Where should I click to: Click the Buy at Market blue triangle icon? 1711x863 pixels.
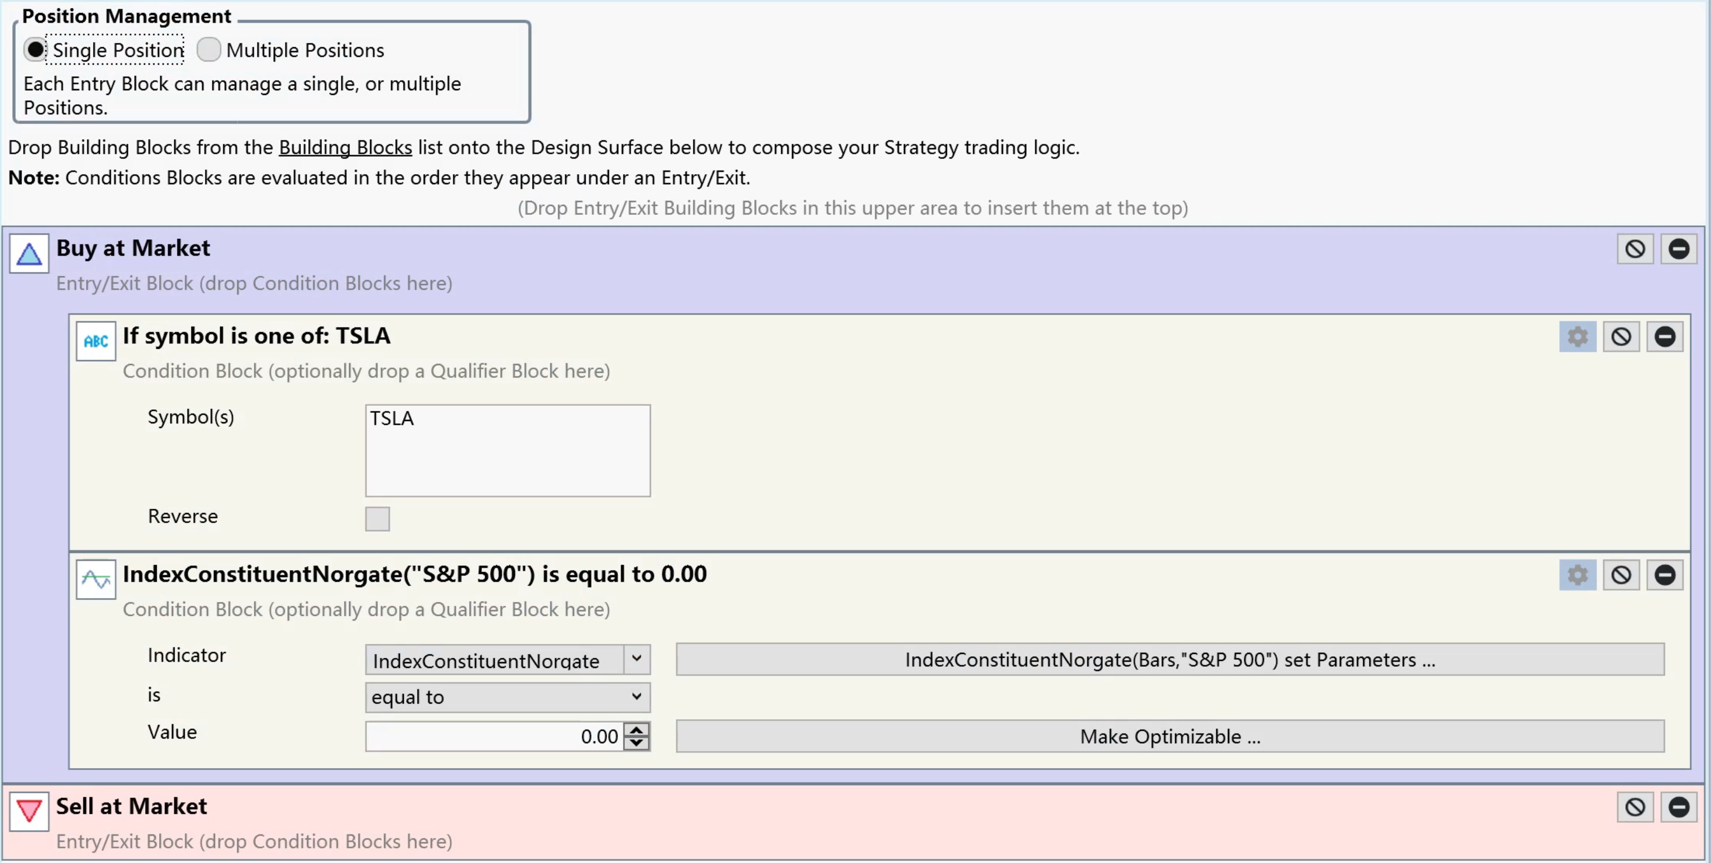click(29, 253)
